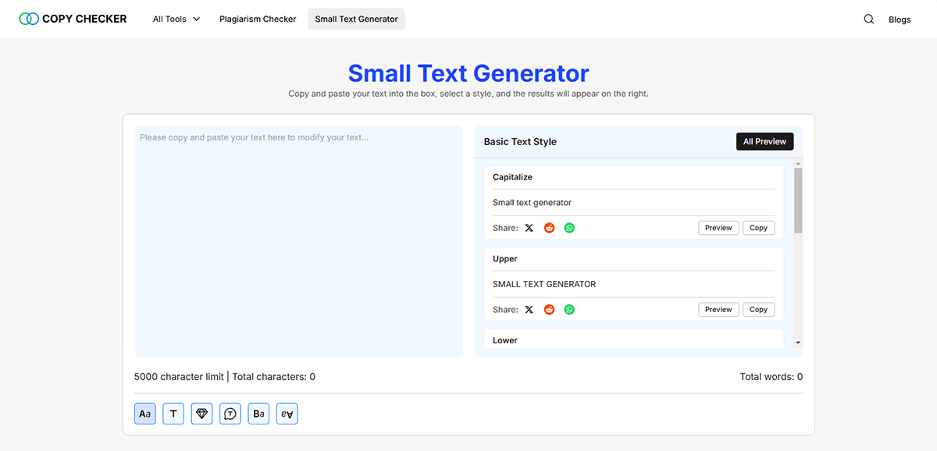Click the scroll-down arrow in styles list
The image size is (937, 451).
[x=798, y=343]
